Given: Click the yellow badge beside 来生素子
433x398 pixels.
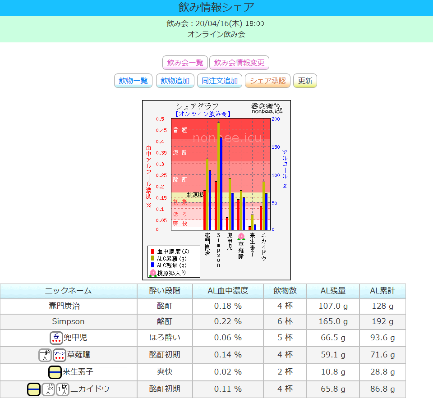Looking at the screenshot, I should [x=55, y=372].
